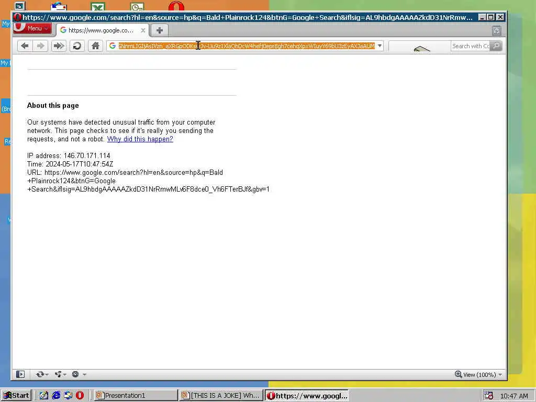Image resolution: width=536 pixels, height=402 pixels.
Task: Select the Opera google taskbar button
Action: (x=307, y=396)
